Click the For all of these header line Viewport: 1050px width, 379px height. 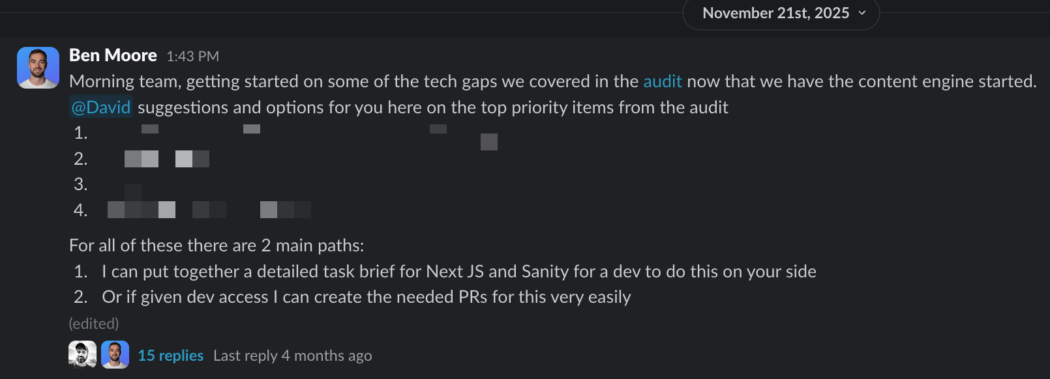(x=217, y=246)
